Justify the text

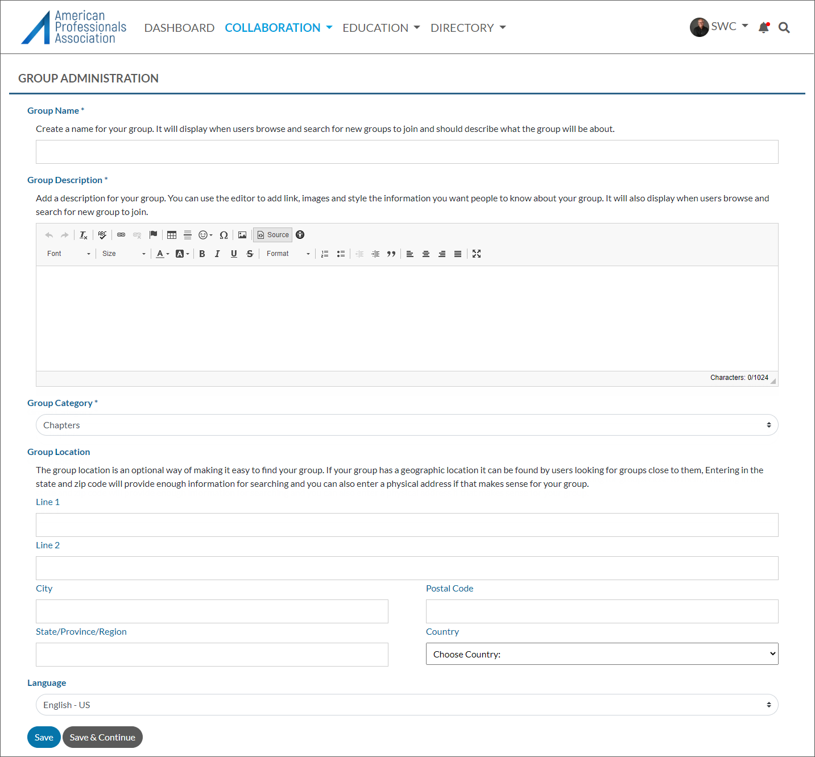click(458, 254)
